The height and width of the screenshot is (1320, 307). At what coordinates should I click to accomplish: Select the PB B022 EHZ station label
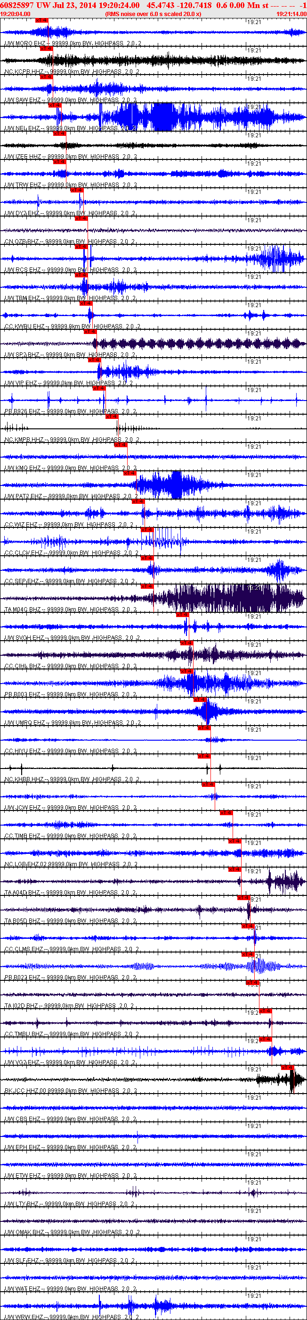pyautogui.click(x=71, y=977)
